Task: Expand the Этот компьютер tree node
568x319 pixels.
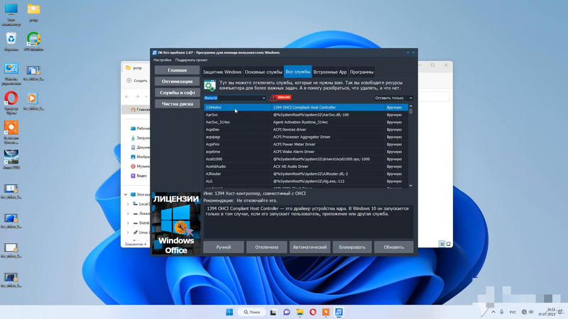Action: coord(126,194)
